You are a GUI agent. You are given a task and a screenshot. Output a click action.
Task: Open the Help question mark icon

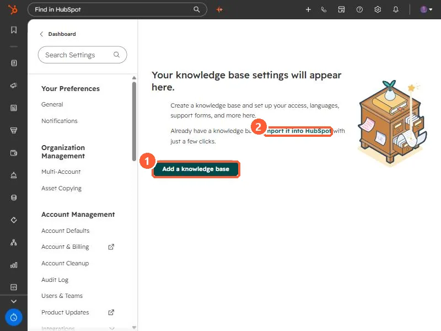[359, 9]
